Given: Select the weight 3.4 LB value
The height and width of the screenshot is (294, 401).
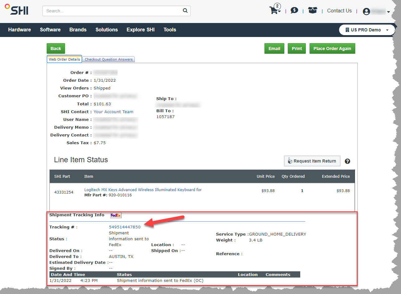Looking at the screenshot, I should (x=255, y=240).
